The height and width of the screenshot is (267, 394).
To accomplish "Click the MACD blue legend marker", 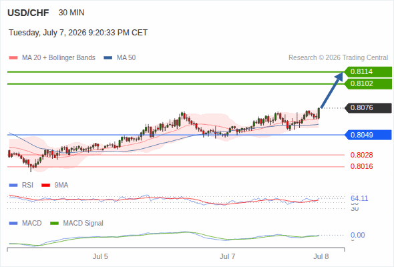I will point(13,224).
